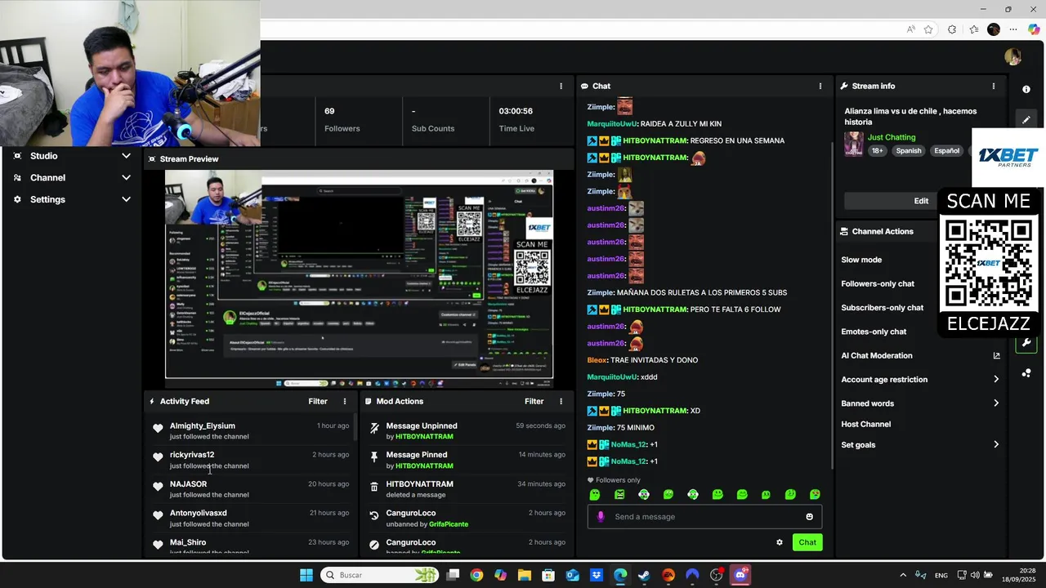Image resolution: width=1046 pixels, height=588 pixels.
Task: Open NordVPN from the taskbar
Action: [x=692, y=575]
